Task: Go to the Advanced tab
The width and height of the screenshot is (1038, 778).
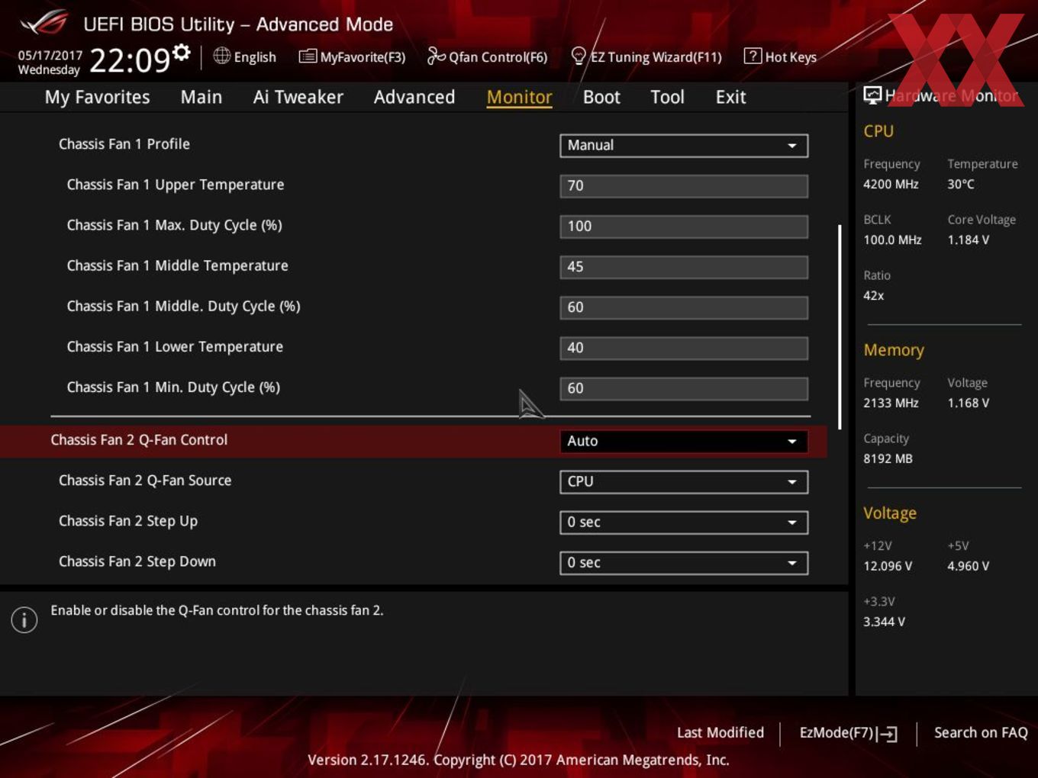Action: click(414, 97)
